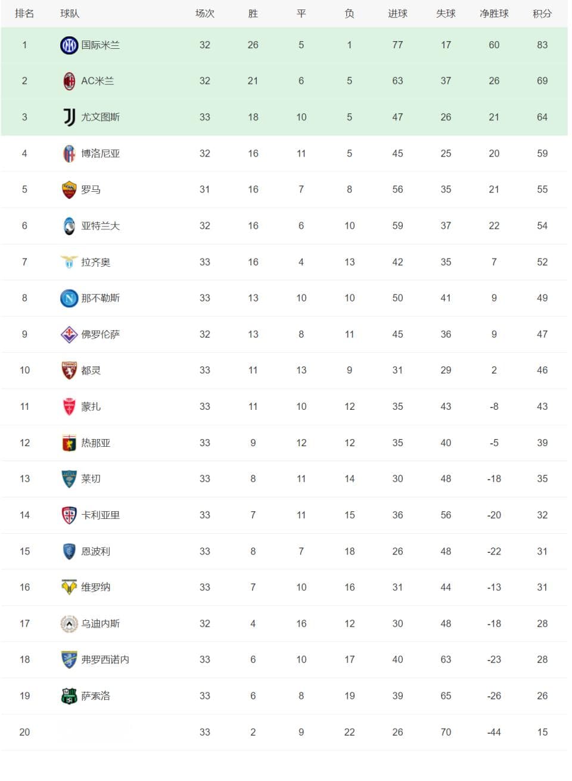Click the AC Milan club logo
The height and width of the screenshot is (781, 572).
coord(69,81)
